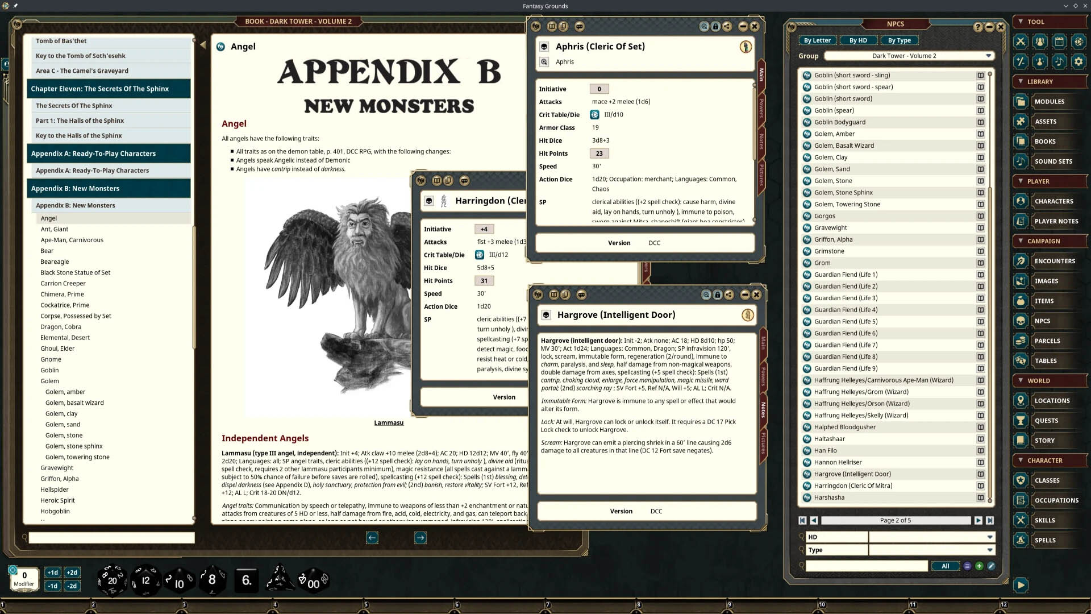Open the Options gear tool
Viewport: 1091px width, 614px height.
pyautogui.click(x=1078, y=61)
